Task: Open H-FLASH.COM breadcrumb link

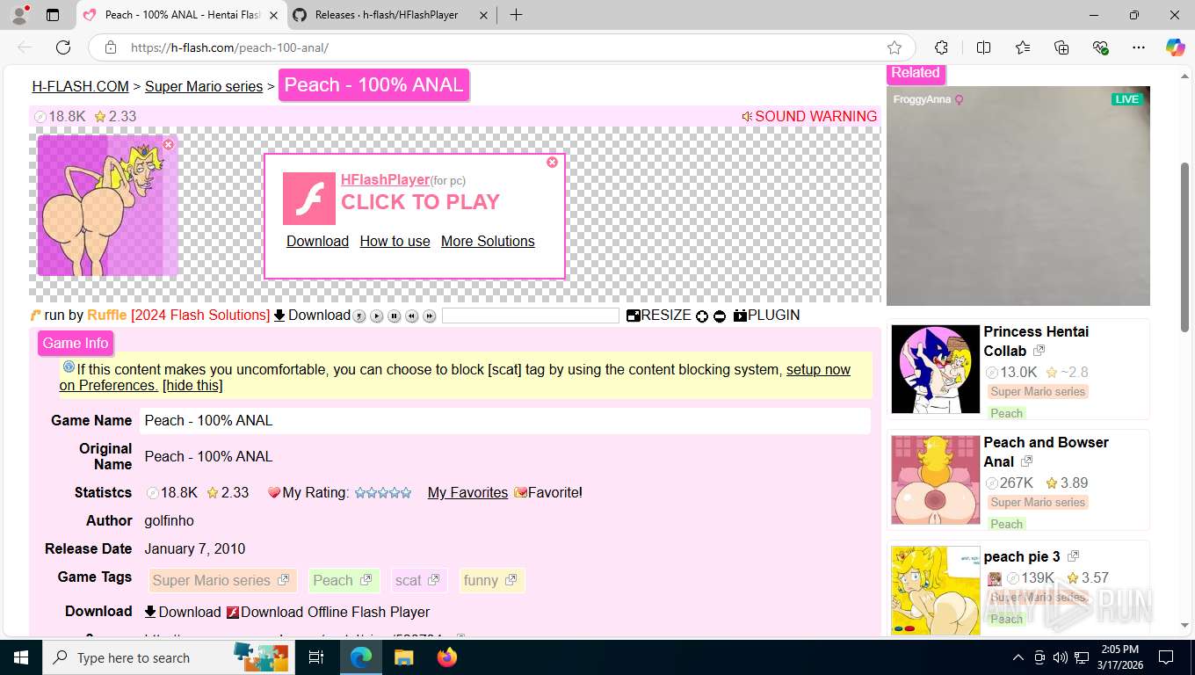Action: click(x=81, y=86)
